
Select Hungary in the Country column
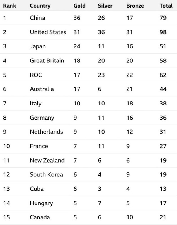point(41,203)
